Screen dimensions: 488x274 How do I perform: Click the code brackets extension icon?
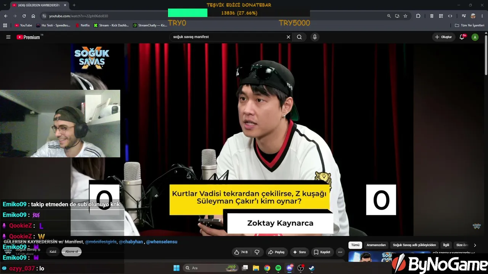click(x=450, y=16)
